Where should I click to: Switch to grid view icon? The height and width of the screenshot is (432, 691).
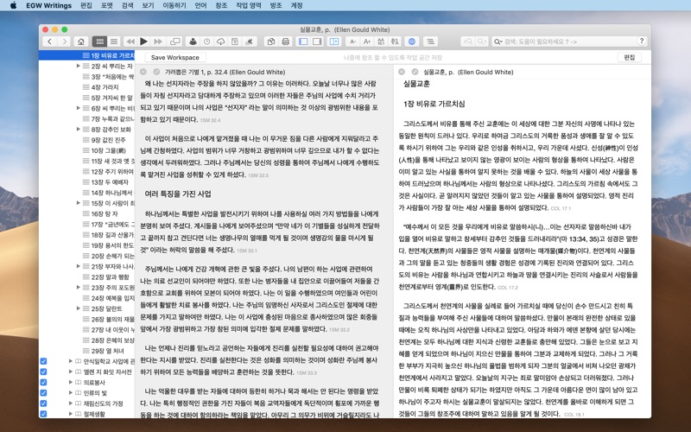tap(100, 41)
